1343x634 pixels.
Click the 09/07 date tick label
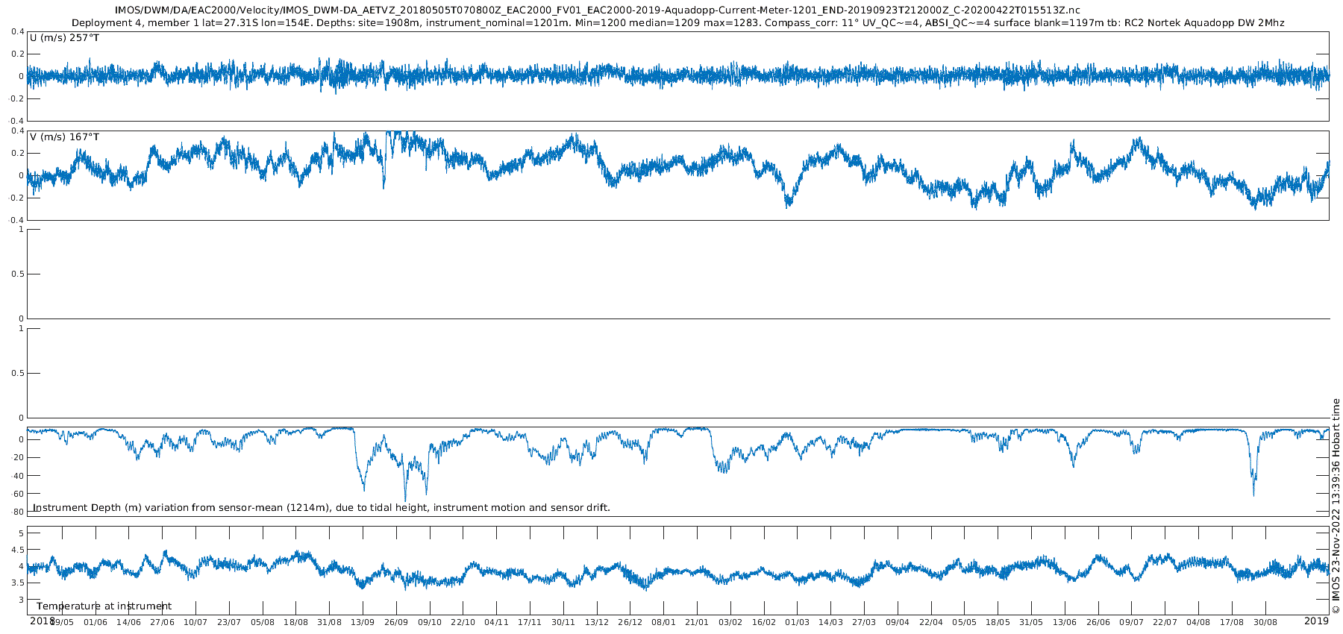click(x=1131, y=622)
